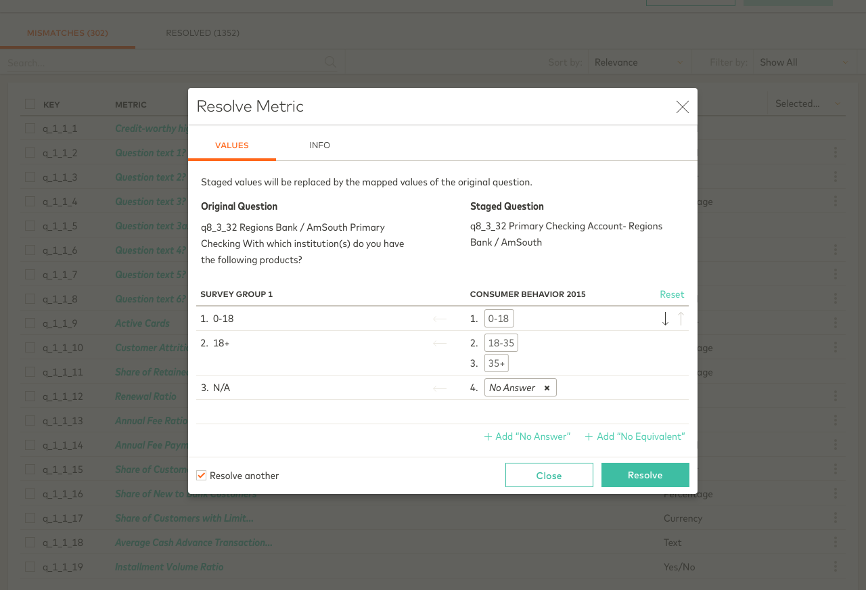Image resolution: width=866 pixels, height=590 pixels.
Task: Click Reset to clear value mappings
Action: tap(672, 294)
